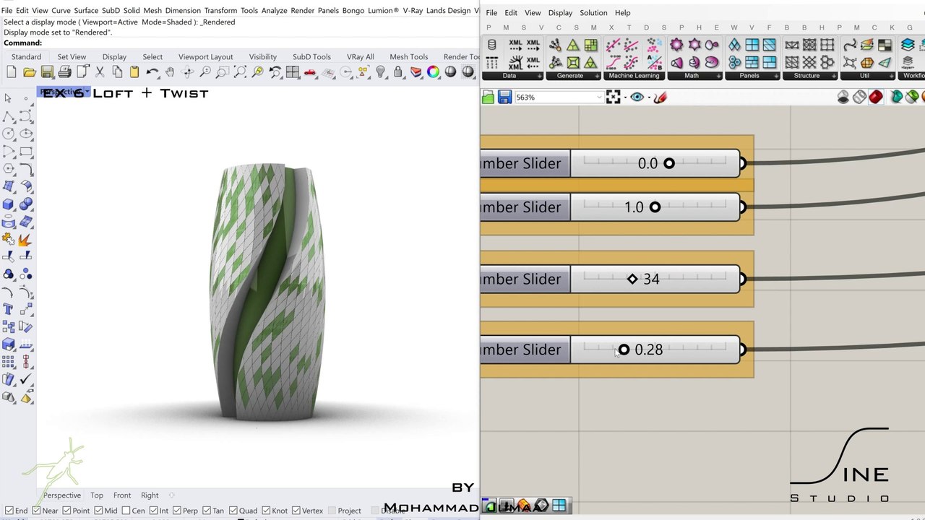The width and height of the screenshot is (925, 520).
Task: Expand the Util panel dropdown
Action: tap(892, 76)
